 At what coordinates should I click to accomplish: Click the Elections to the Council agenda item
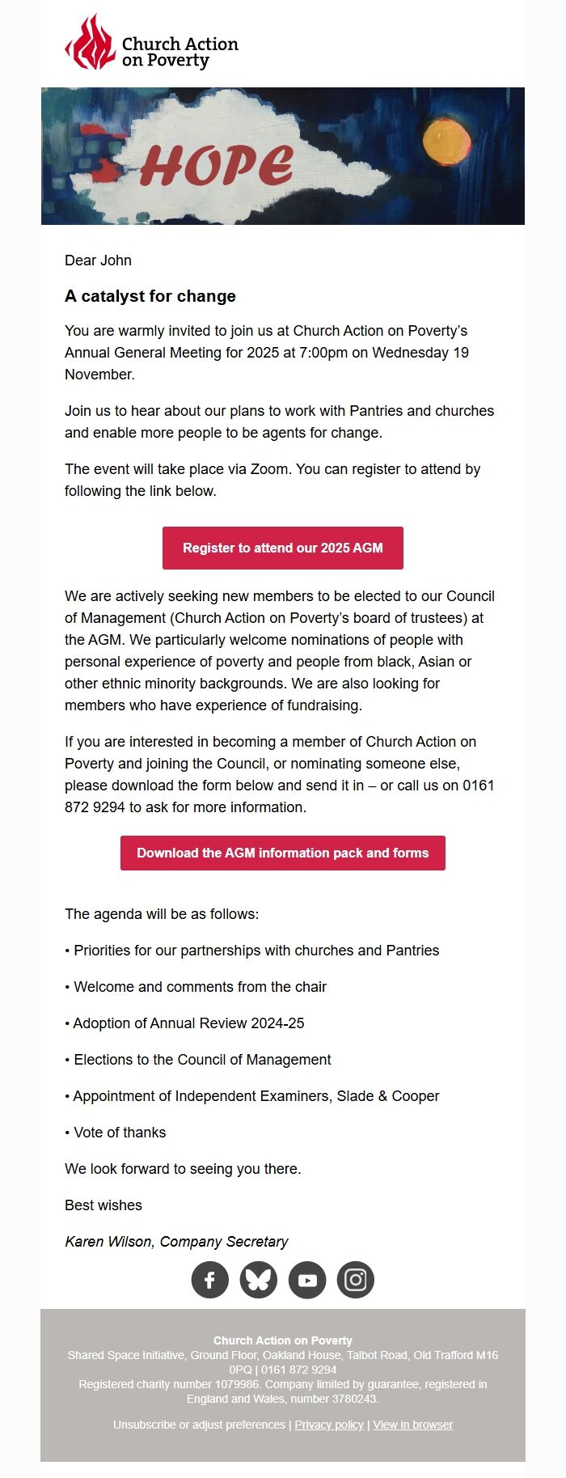198,1060
